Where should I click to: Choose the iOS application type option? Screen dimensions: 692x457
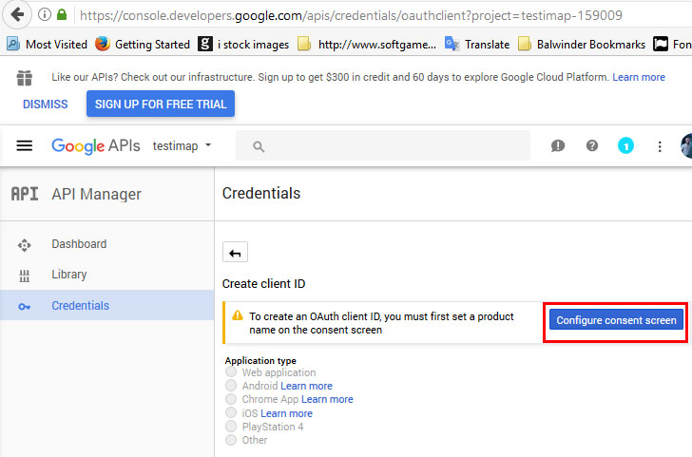[231, 413]
